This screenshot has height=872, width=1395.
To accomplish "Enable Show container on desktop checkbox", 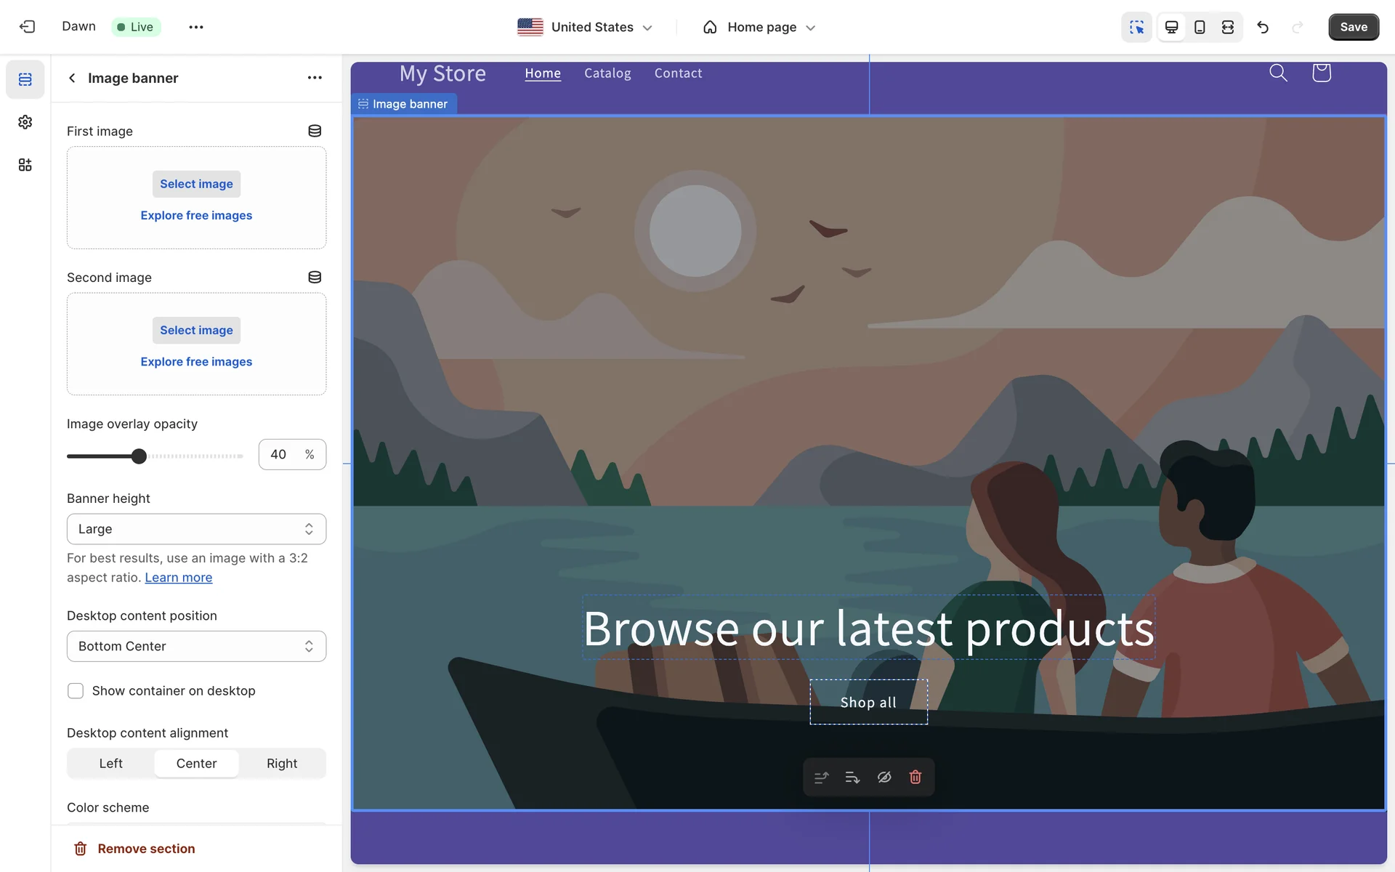I will 76,691.
